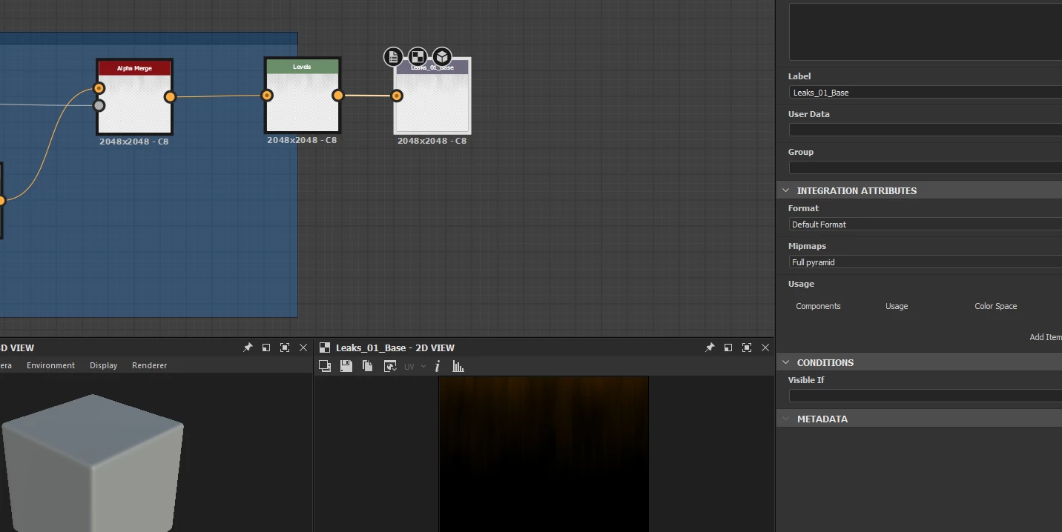
Task: Click the properties badge on Leaks_01_Base node
Action: point(393,57)
